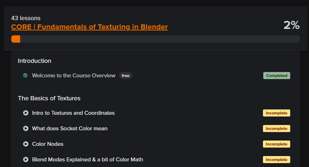Click Incomplete badge for Color Nodes
This screenshot has height=167, width=309.
click(276, 144)
